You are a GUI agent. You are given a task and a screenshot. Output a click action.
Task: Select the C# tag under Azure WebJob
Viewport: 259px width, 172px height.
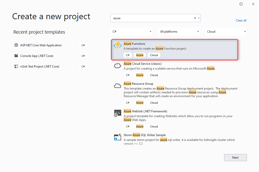tap(128, 126)
